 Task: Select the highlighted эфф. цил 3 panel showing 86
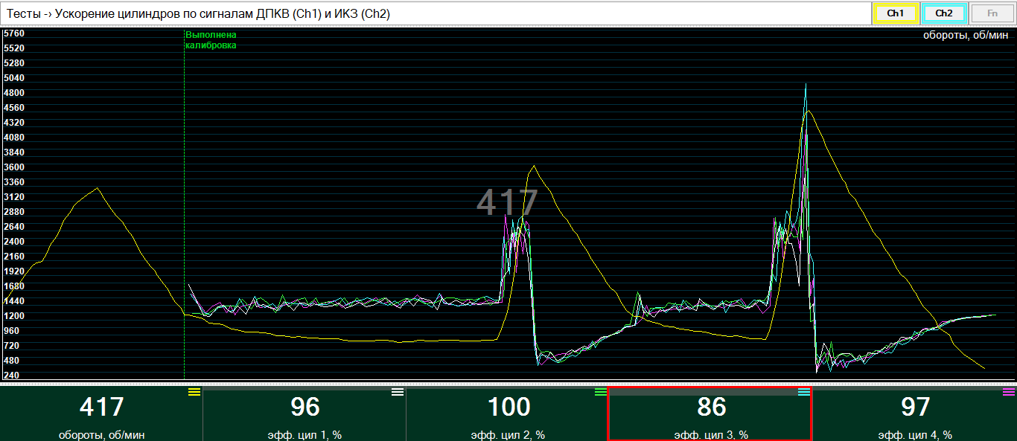(710, 413)
